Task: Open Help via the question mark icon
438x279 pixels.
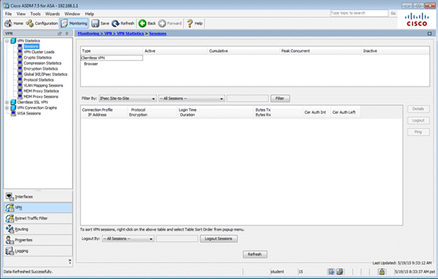Action: [190, 23]
